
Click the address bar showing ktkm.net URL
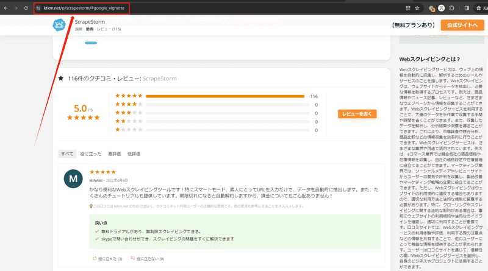pyautogui.click(x=84, y=8)
